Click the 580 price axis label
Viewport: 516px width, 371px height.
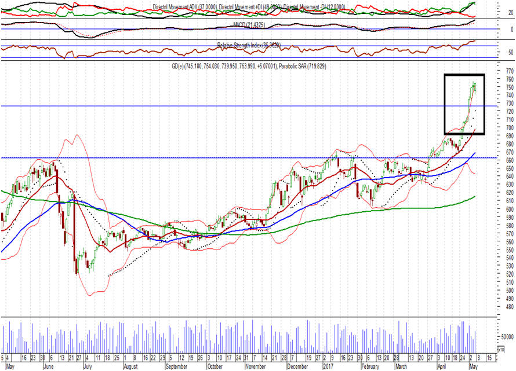click(510, 226)
